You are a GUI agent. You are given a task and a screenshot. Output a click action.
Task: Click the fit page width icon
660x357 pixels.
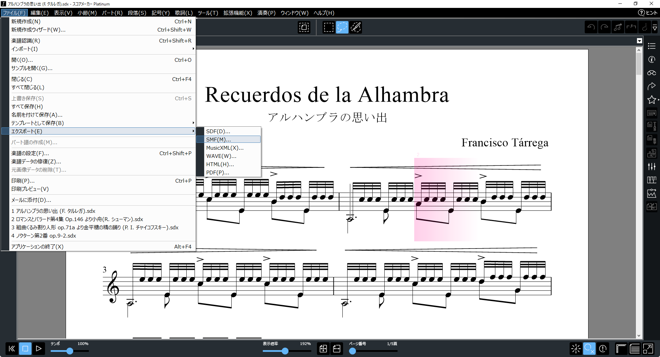tap(337, 349)
